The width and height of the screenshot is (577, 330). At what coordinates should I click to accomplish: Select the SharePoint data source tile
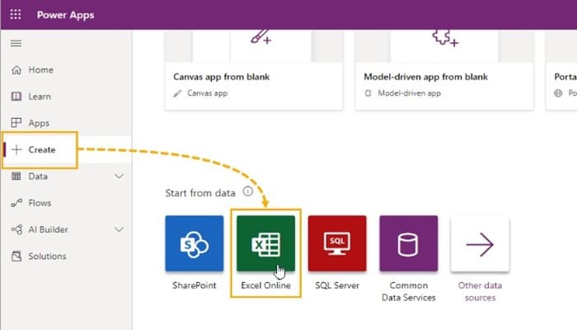pyautogui.click(x=195, y=243)
